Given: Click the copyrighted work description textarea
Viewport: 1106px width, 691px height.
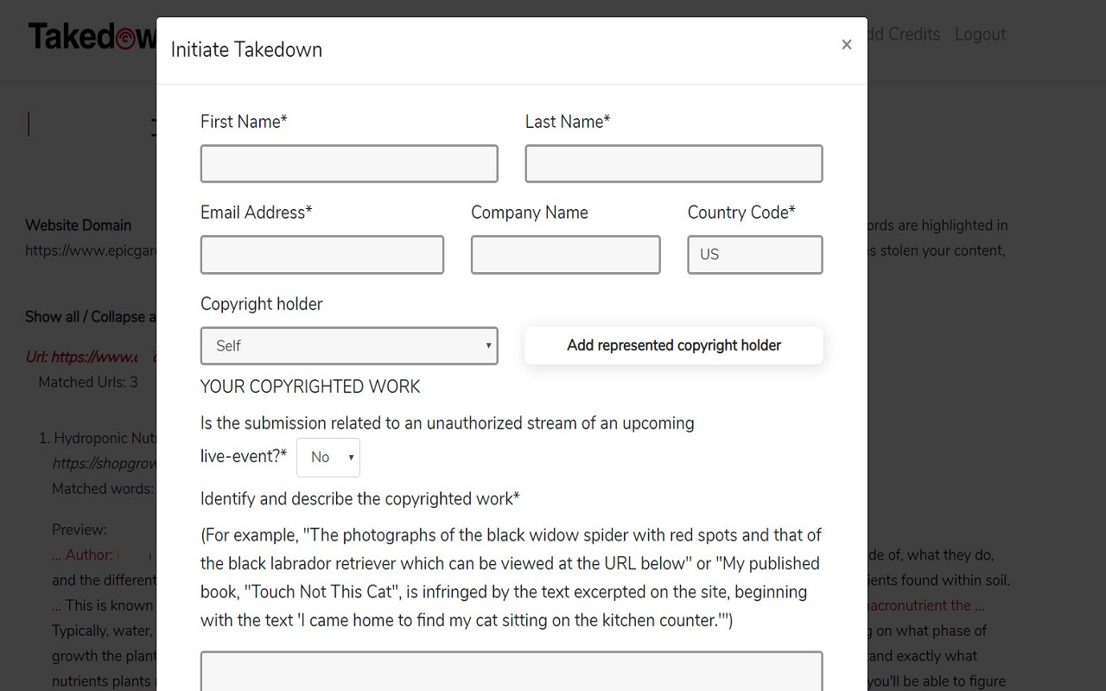Looking at the screenshot, I should 512,672.
